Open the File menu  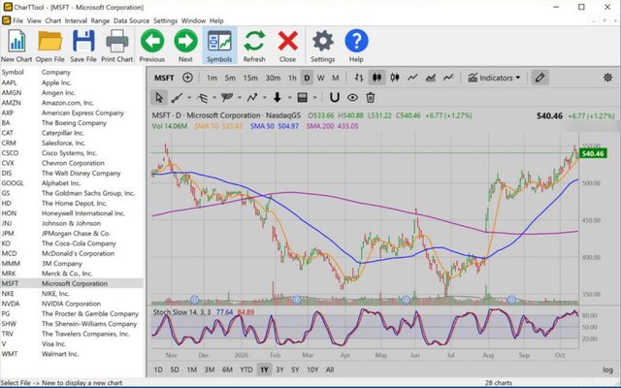coord(17,20)
